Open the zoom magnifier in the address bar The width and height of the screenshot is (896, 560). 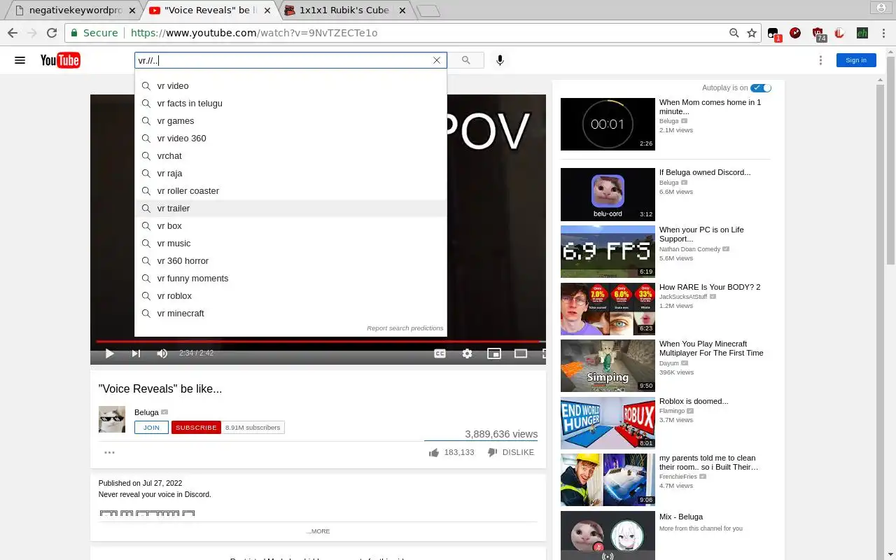(x=734, y=33)
